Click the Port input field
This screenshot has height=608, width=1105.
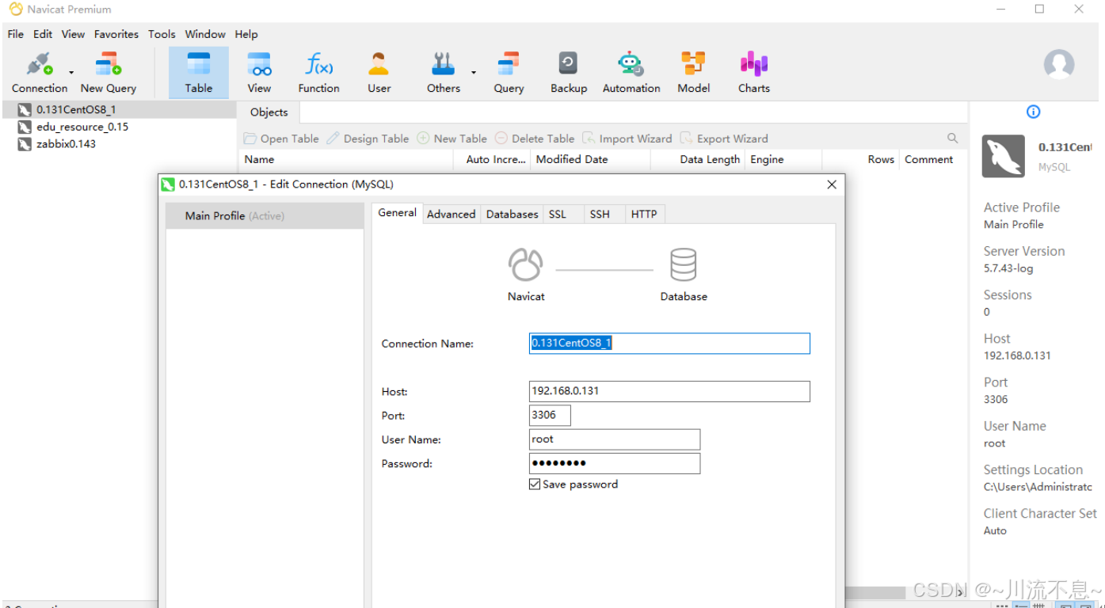(x=550, y=415)
